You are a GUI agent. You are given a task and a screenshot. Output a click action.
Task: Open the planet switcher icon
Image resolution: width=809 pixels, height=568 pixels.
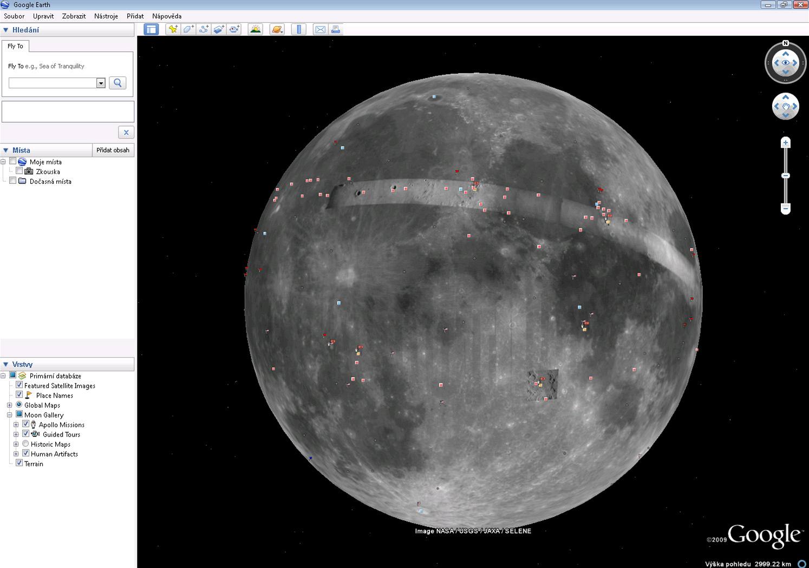coord(277,30)
